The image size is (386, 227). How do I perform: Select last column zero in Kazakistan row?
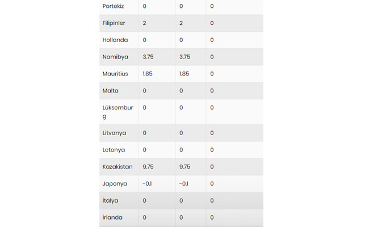[212, 167]
